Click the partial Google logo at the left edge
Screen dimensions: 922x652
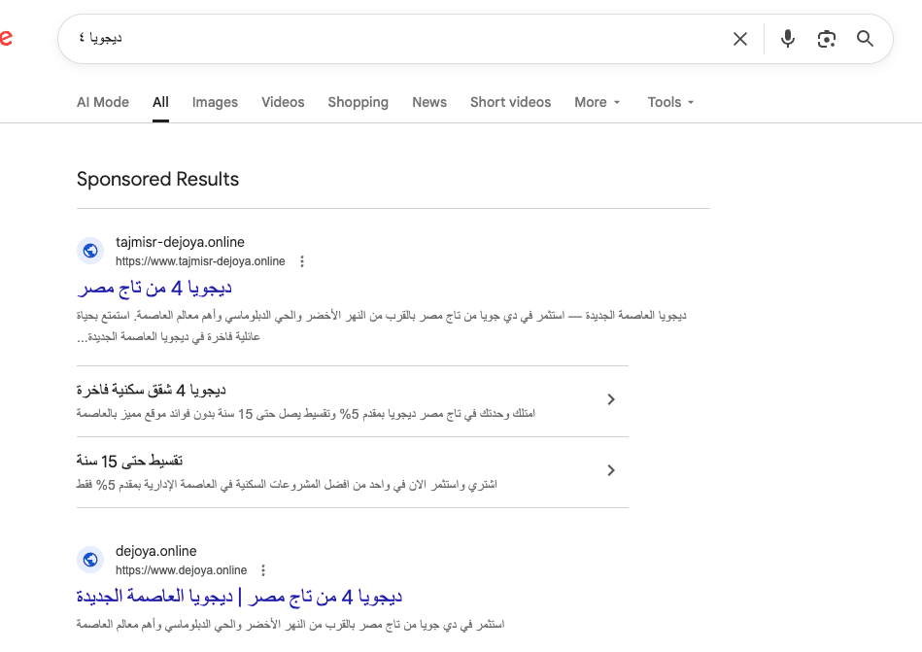click(x=6, y=38)
